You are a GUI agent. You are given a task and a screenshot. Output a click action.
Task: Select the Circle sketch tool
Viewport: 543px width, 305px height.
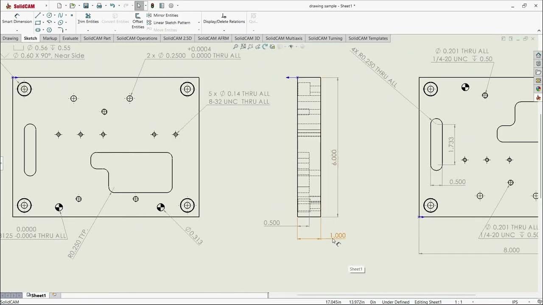coord(49,15)
